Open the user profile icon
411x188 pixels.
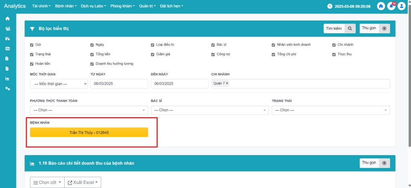(x=401, y=6)
